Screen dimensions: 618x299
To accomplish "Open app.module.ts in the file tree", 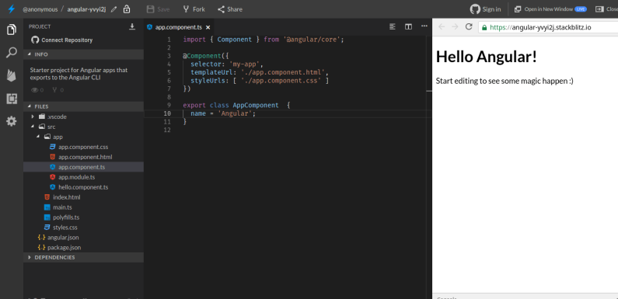I will [76, 177].
